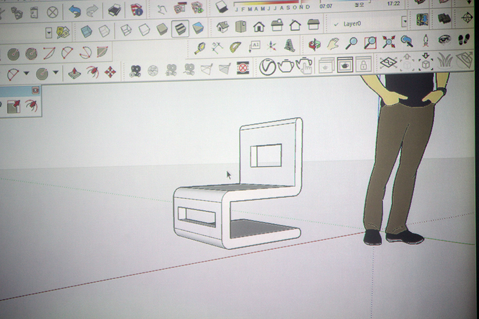Switch to Back view house icon
This screenshot has height=319, width=479.
point(295,25)
